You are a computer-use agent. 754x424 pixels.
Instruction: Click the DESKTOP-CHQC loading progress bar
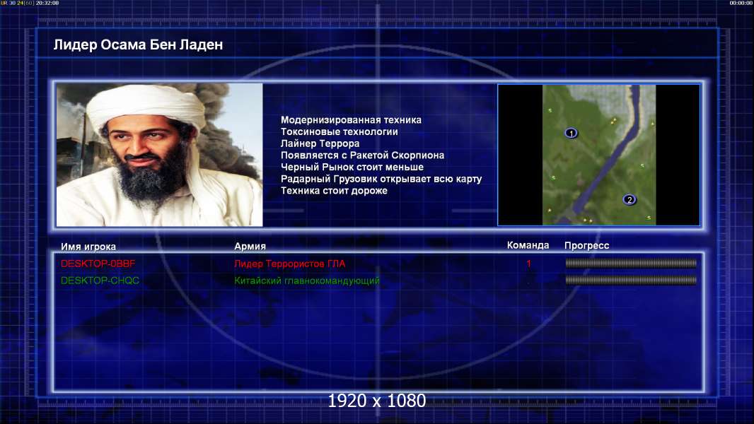[631, 280]
